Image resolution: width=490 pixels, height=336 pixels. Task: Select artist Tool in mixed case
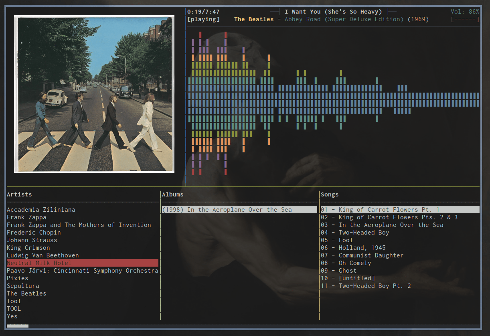pyautogui.click(x=14, y=301)
